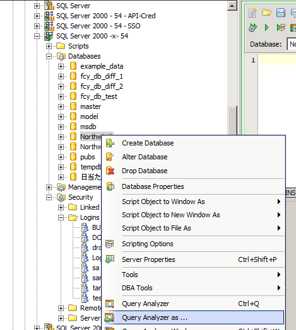Collapse the Security node
296x330 pixels.
pyautogui.click(x=49, y=197)
